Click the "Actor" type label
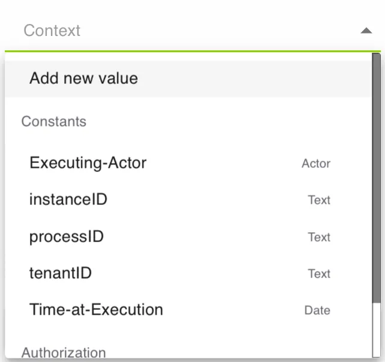Viewport: 385px width, 362px height. pyautogui.click(x=316, y=164)
